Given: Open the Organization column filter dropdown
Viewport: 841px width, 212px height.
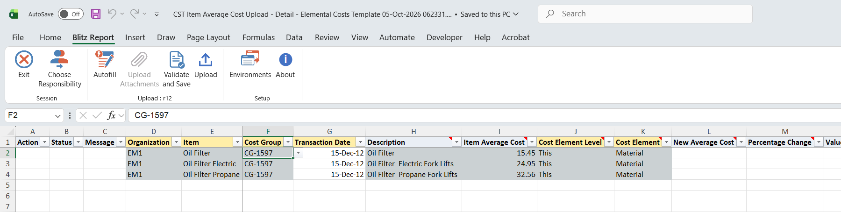Looking at the screenshot, I should [177, 142].
